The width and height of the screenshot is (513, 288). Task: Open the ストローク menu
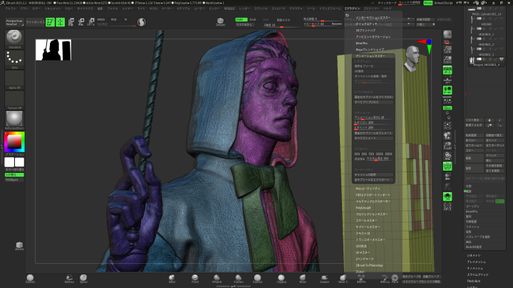278,9
